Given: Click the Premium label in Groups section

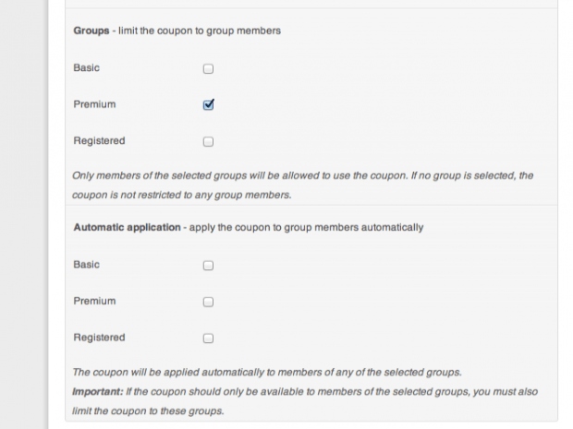Looking at the screenshot, I should click(94, 104).
